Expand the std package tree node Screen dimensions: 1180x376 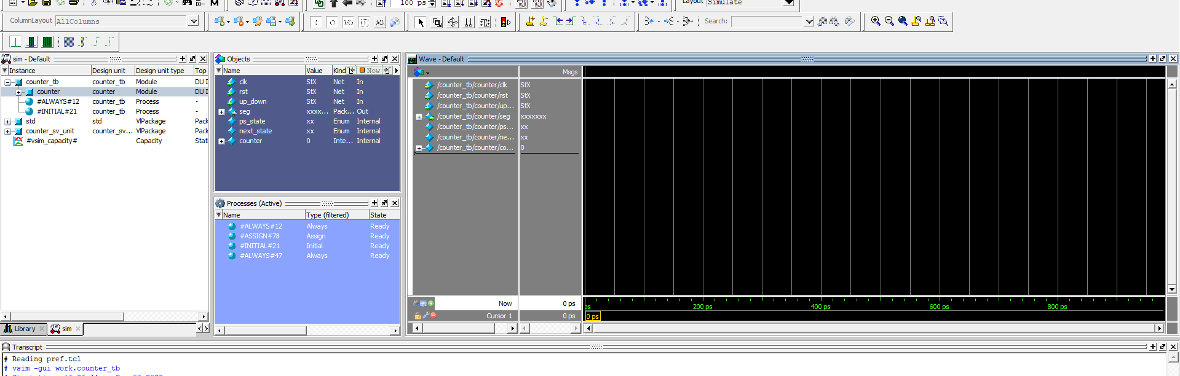[8, 122]
